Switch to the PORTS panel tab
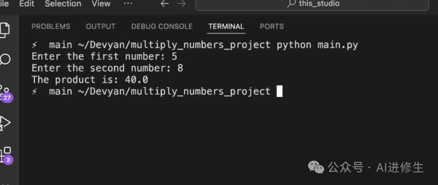This screenshot has height=185, width=438. click(x=272, y=26)
